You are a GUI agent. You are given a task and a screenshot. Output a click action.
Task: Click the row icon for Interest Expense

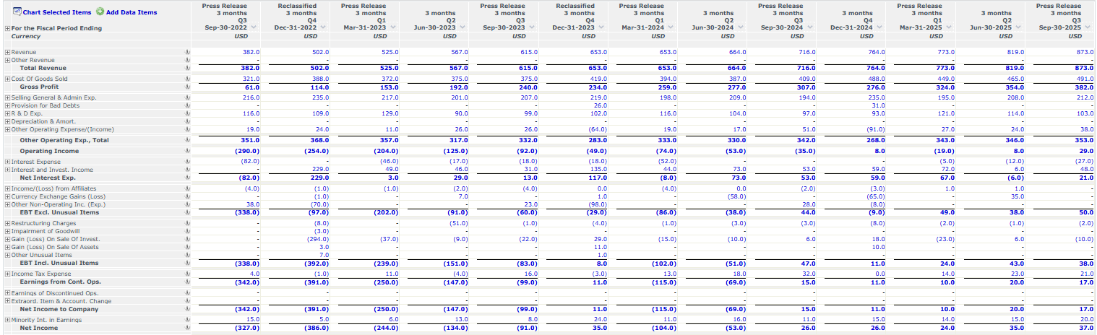coord(187,162)
